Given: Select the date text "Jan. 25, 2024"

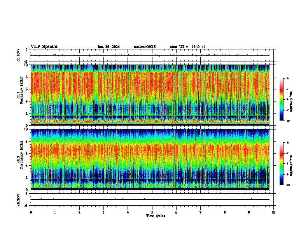Looking at the screenshot, I should click(x=108, y=47).
